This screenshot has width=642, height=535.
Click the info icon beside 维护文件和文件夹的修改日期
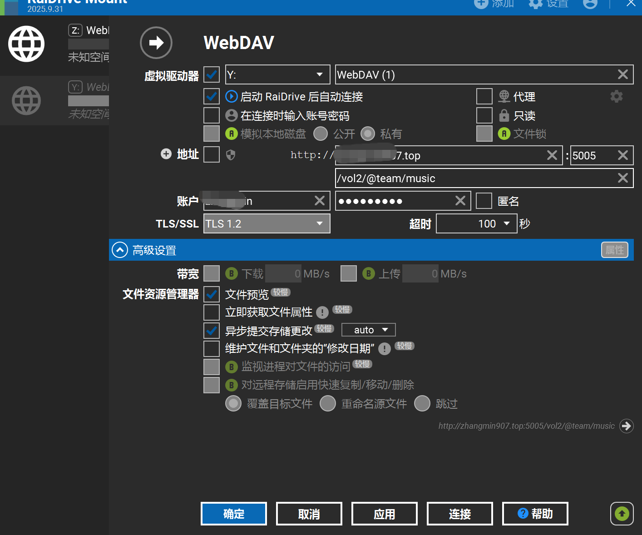385,349
